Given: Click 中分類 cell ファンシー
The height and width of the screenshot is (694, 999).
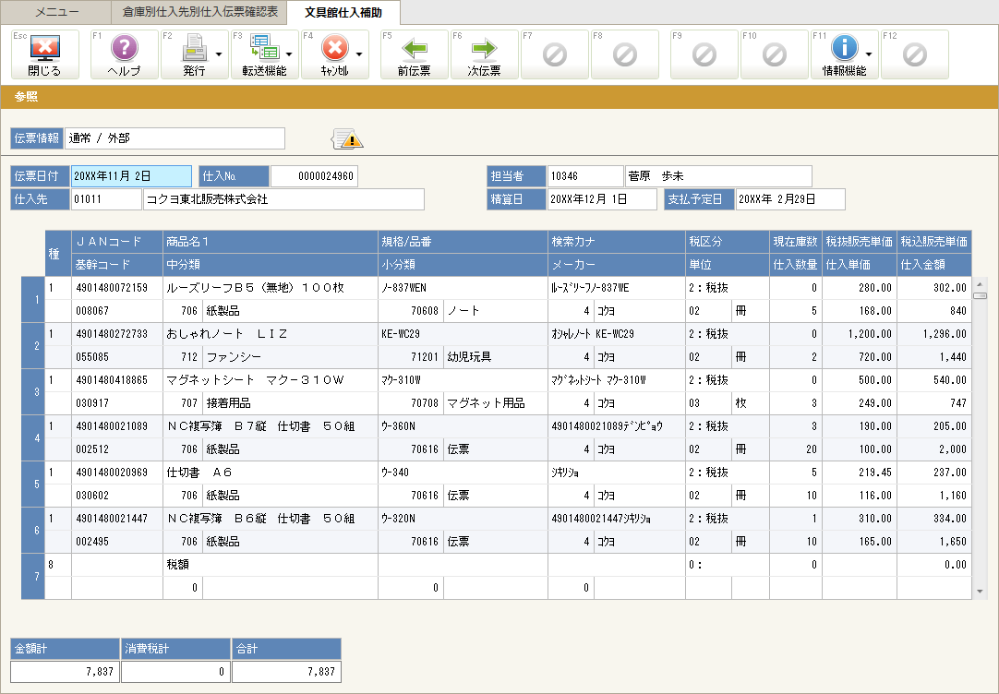Looking at the screenshot, I should [290, 357].
